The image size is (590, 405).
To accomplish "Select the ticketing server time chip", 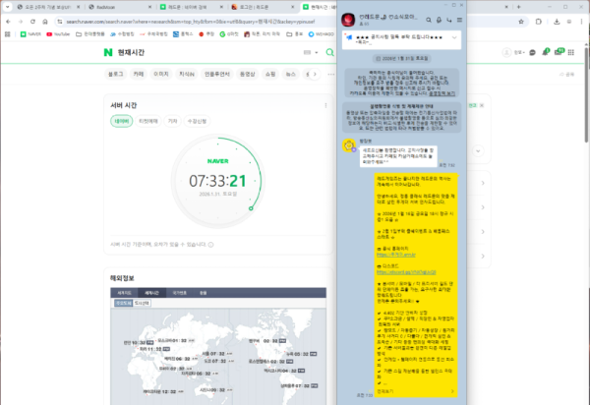I will [x=148, y=121].
